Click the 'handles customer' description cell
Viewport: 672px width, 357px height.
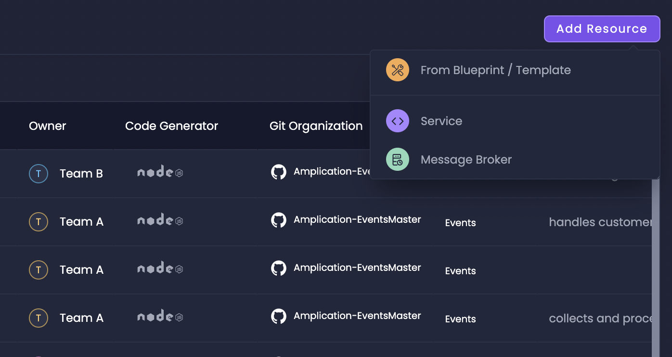click(601, 222)
